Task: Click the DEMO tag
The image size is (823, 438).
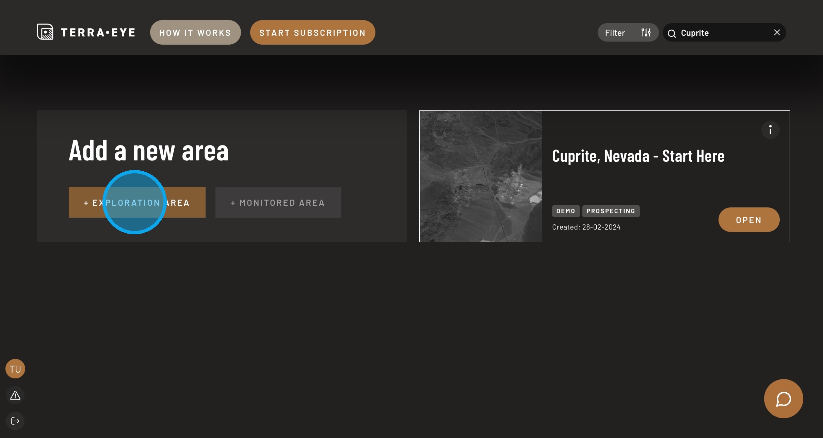Action: [566, 211]
